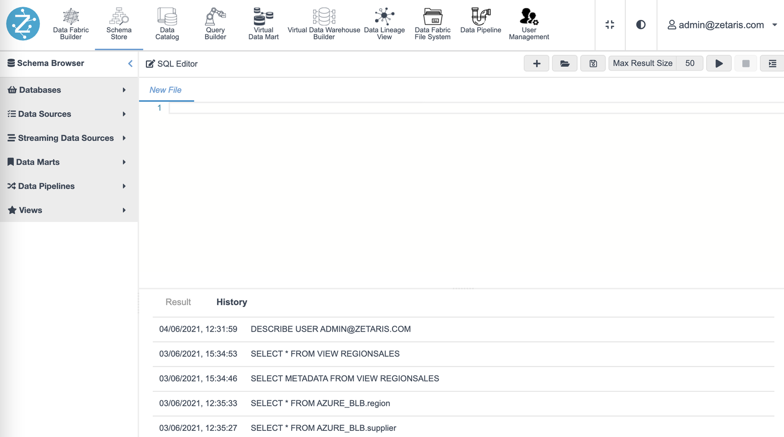The image size is (784, 437).
Task: Open User Management
Action: pos(529,24)
